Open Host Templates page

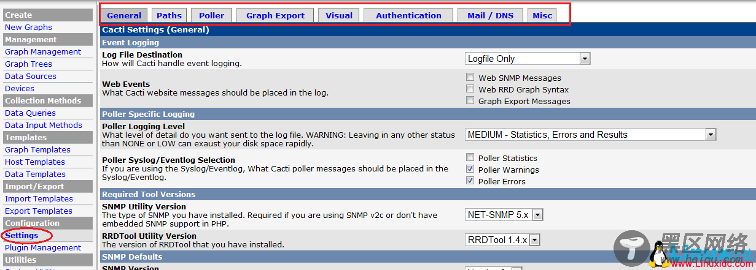pyautogui.click(x=35, y=162)
